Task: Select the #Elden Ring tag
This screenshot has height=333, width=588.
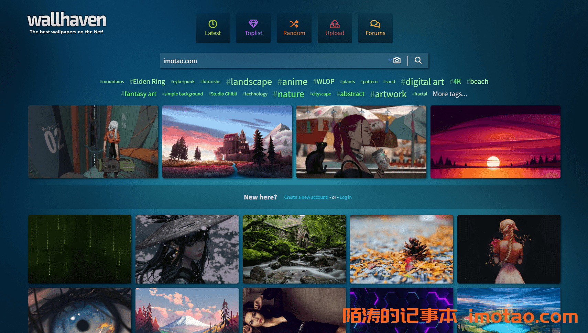Action: [147, 82]
